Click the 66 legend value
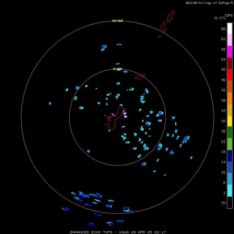 (223, 29)
